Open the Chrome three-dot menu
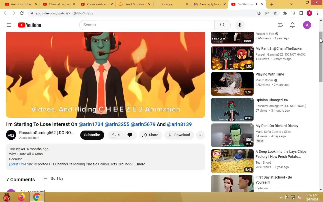 click(317, 13)
